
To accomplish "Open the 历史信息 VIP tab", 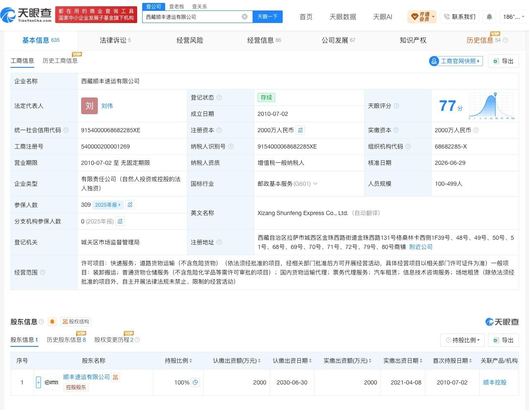I will pyautogui.click(x=480, y=40).
